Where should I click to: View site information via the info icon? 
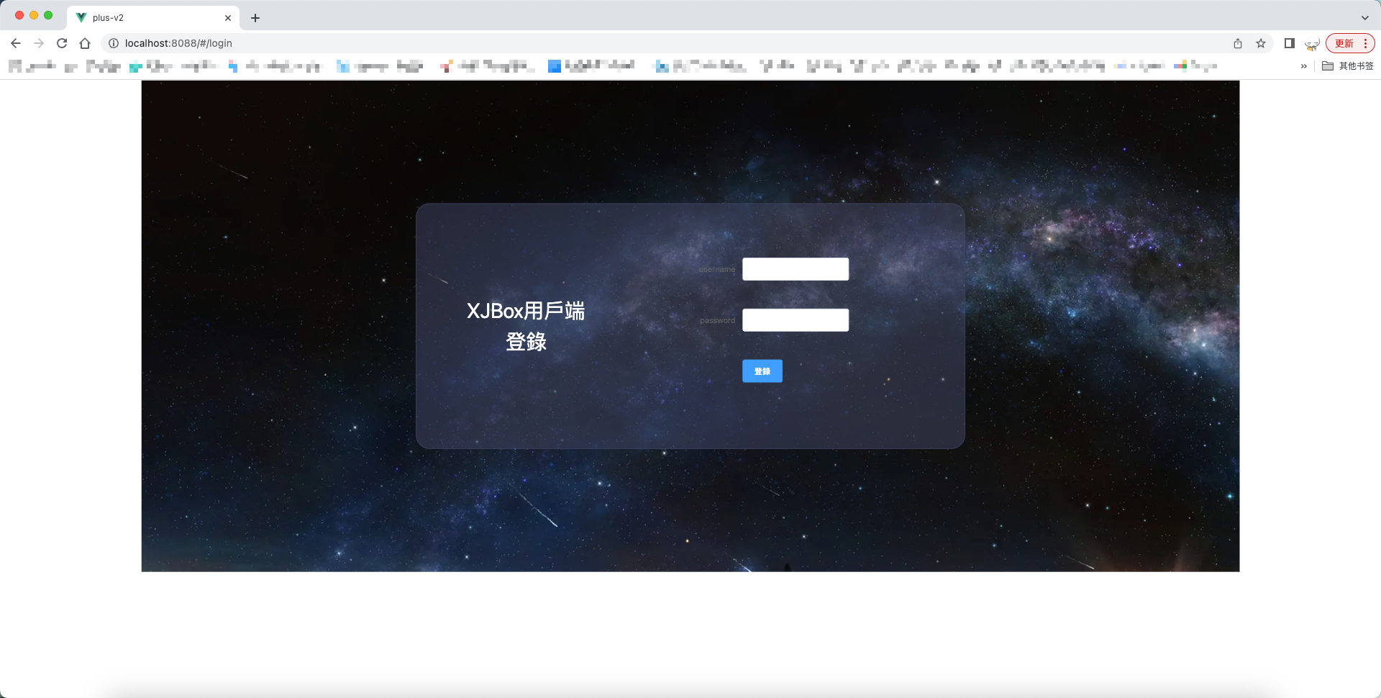(x=113, y=43)
